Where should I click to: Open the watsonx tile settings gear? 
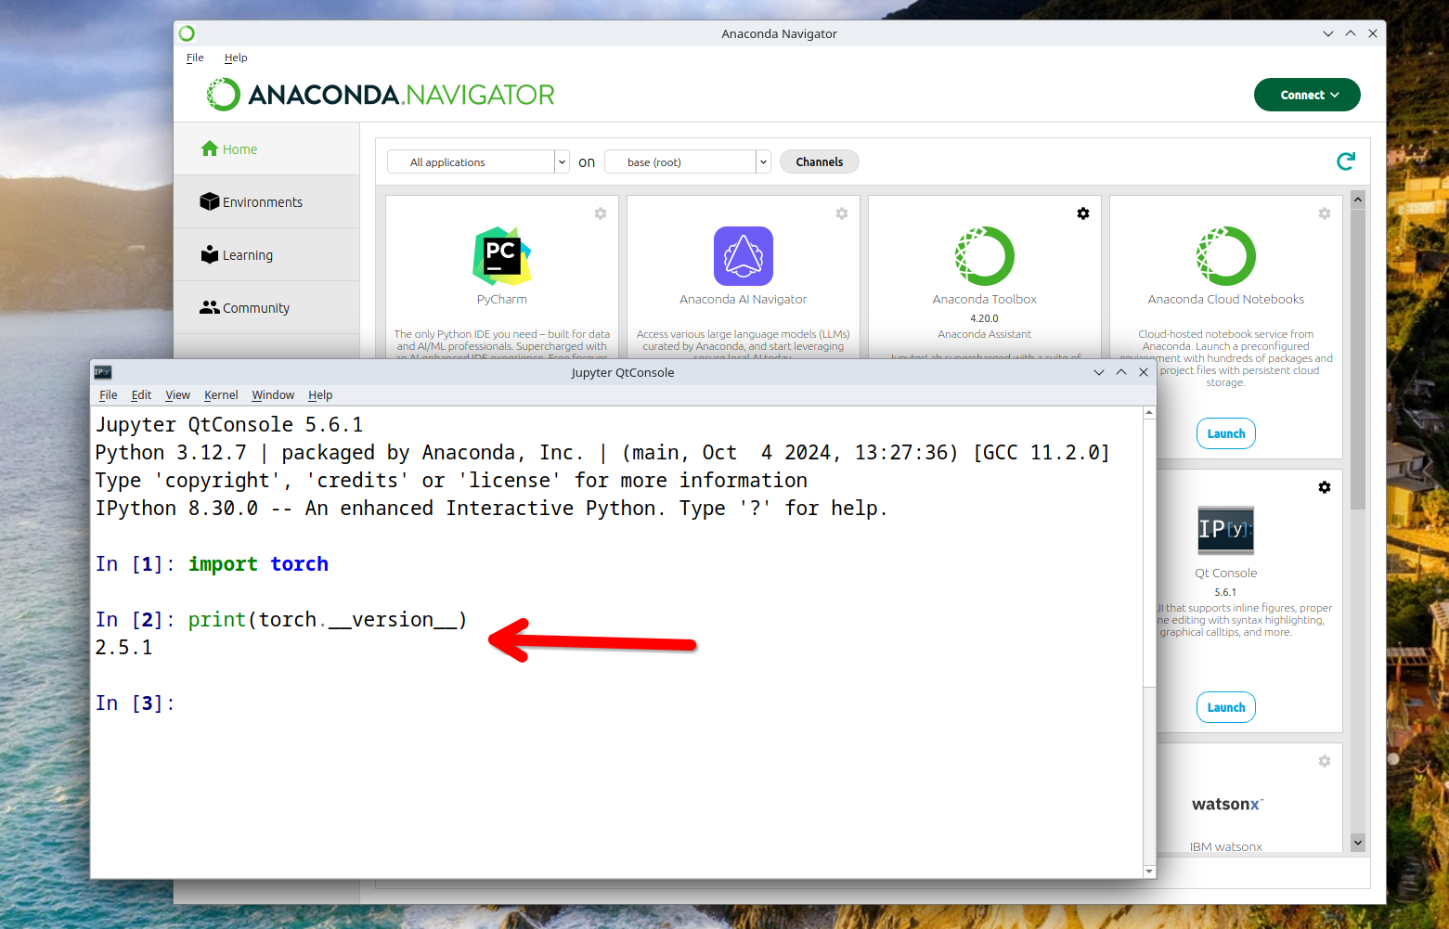pyautogui.click(x=1325, y=761)
